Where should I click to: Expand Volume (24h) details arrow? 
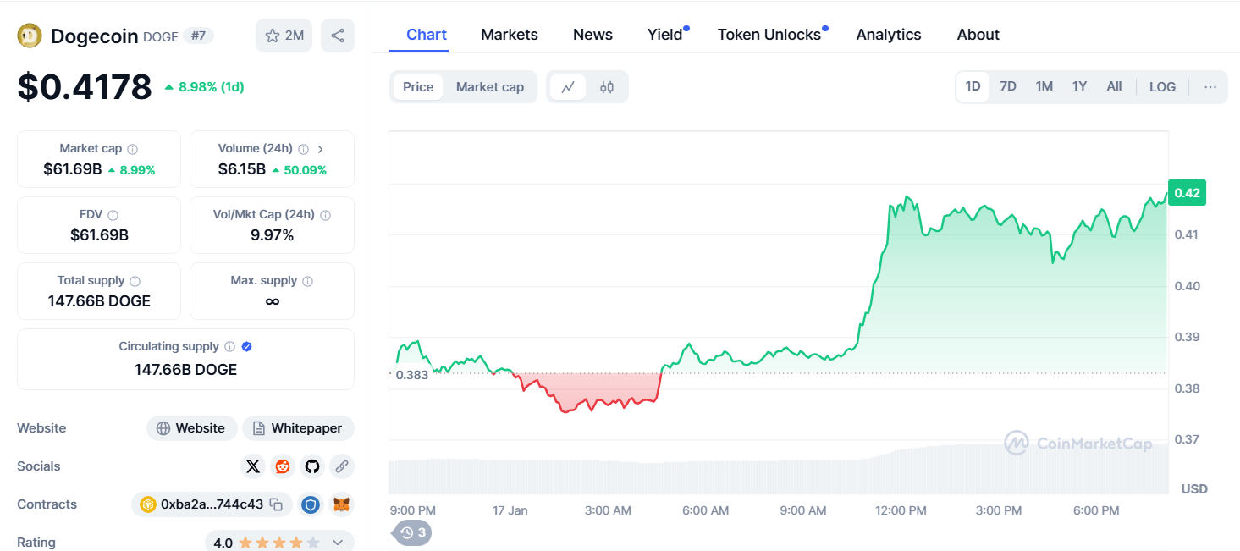pyautogui.click(x=321, y=149)
